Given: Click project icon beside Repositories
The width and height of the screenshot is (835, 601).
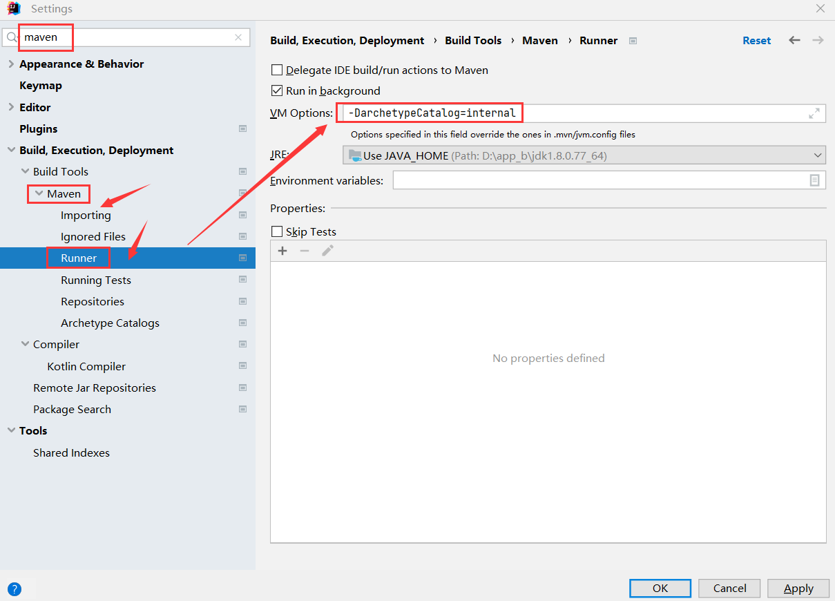Looking at the screenshot, I should coord(242,301).
